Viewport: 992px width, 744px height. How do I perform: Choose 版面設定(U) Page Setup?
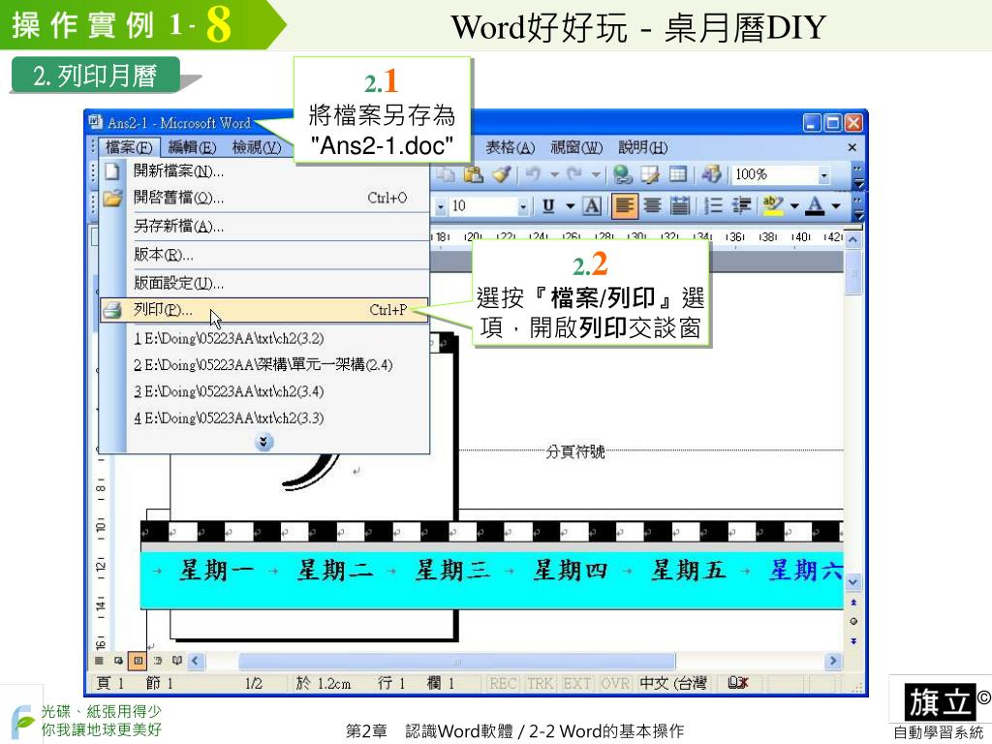point(264,284)
